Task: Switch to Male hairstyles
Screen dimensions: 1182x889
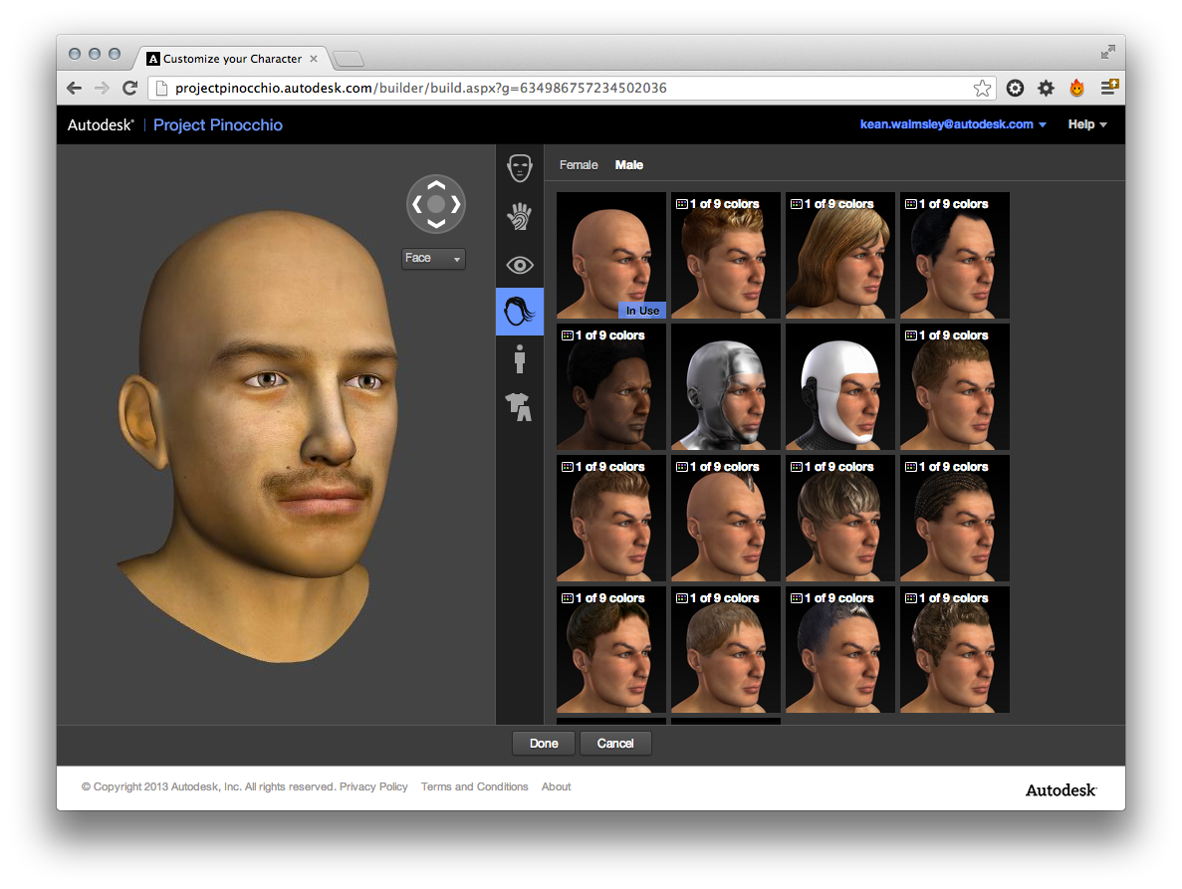Action: (x=629, y=165)
